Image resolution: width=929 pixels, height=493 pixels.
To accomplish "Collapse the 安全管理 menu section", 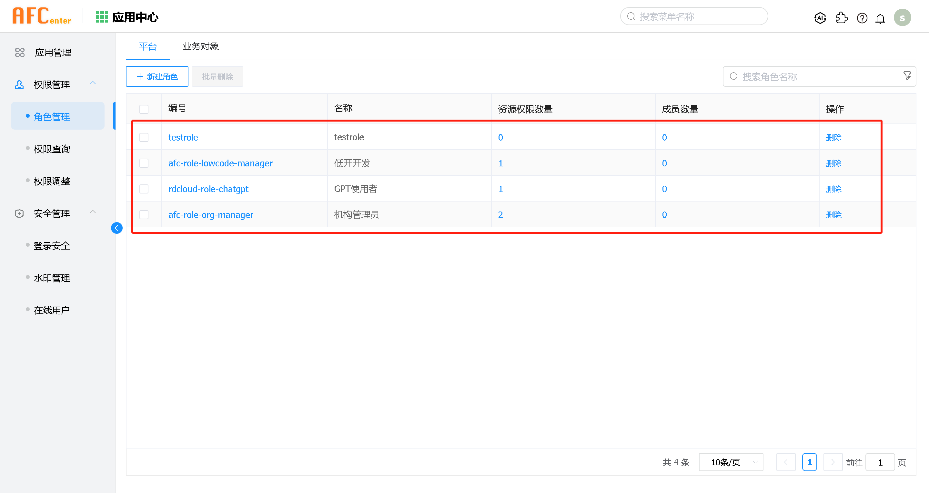I will pos(93,212).
